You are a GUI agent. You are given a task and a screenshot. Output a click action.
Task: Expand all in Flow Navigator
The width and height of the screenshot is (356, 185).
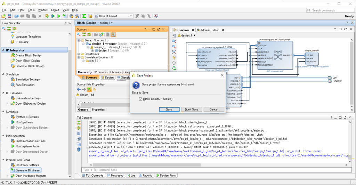(15, 29)
